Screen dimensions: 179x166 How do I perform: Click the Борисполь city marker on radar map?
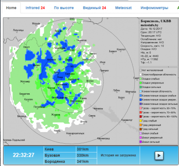coord(72,81)
